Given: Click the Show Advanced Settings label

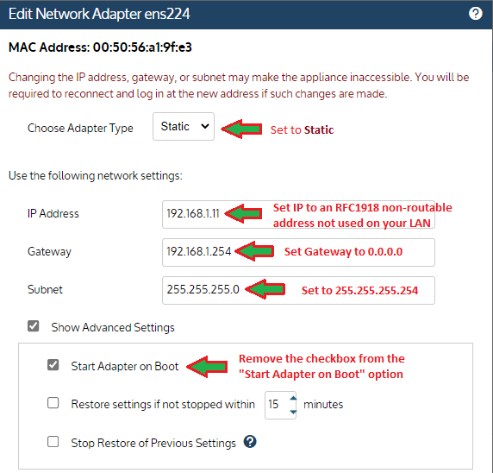Looking at the screenshot, I should 113,327.
